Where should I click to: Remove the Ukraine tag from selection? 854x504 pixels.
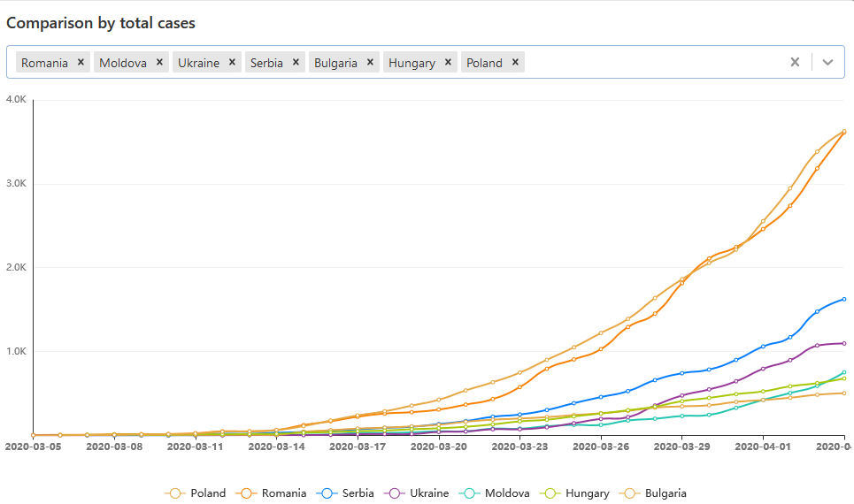(x=232, y=62)
